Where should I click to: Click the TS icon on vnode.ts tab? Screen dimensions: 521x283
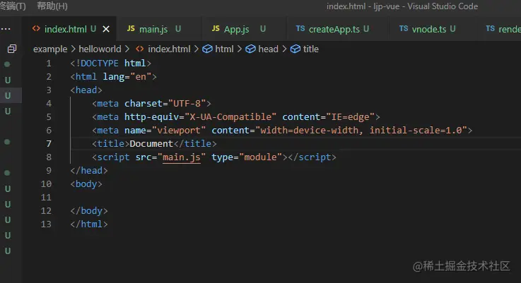pos(404,28)
